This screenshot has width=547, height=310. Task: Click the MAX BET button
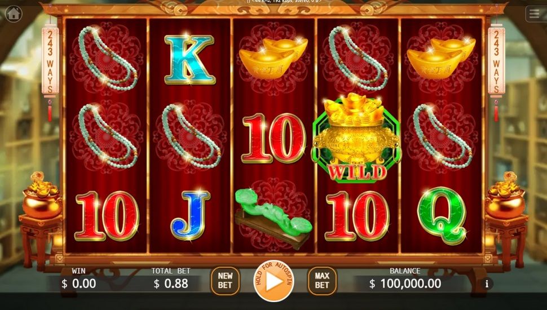[322, 281]
